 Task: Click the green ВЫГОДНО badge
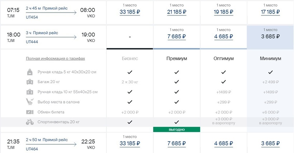177,130
